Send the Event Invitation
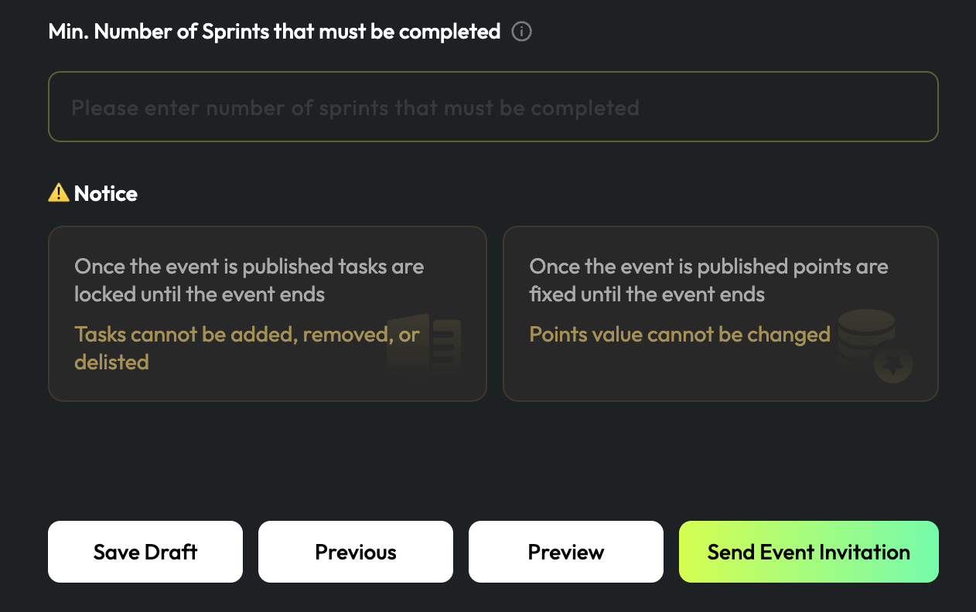This screenshot has width=976, height=612. coord(809,552)
